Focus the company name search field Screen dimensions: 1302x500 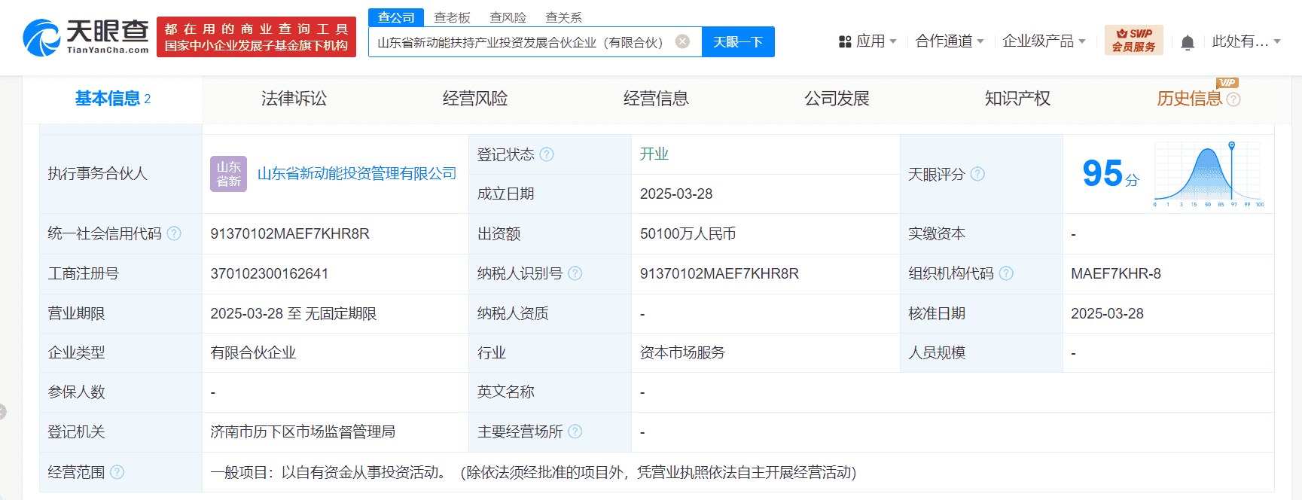point(520,42)
